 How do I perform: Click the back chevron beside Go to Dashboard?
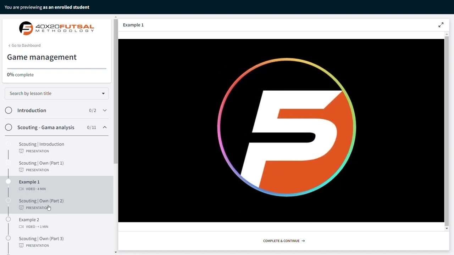click(x=9, y=45)
